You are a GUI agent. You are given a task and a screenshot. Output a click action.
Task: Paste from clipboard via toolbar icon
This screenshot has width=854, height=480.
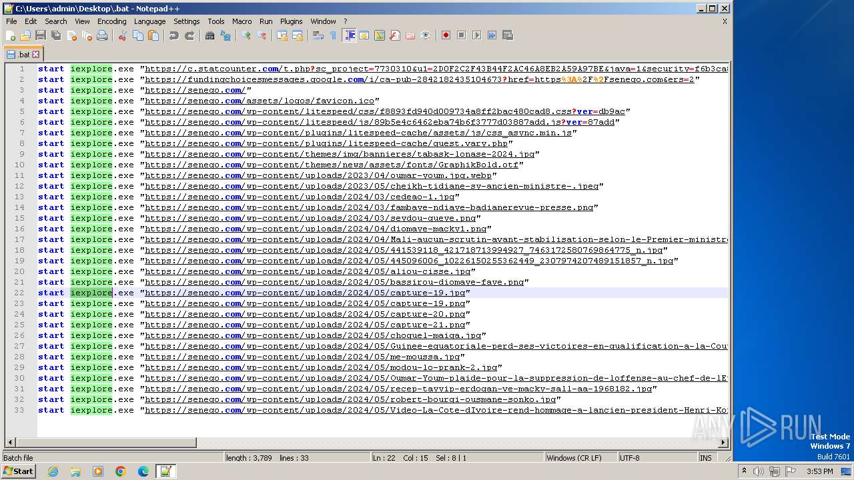153,35
